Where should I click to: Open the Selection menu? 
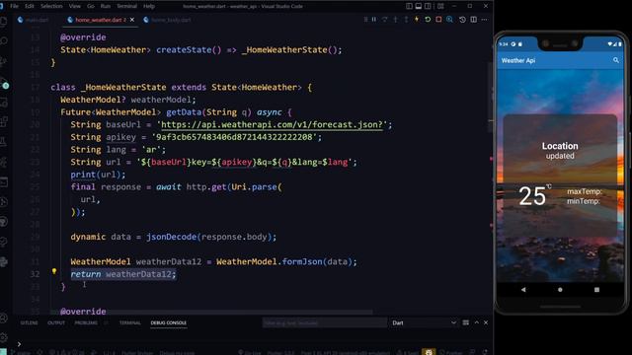click(x=51, y=6)
